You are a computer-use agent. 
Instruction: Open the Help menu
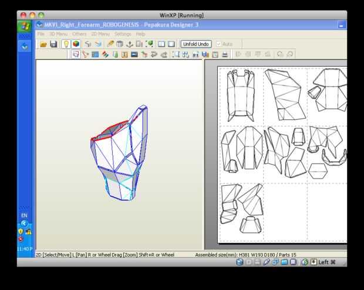click(x=140, y=34)
